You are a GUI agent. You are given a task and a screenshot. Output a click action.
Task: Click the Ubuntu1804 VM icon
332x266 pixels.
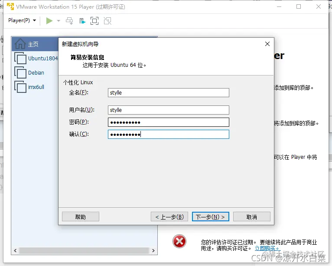coord(20,58)
